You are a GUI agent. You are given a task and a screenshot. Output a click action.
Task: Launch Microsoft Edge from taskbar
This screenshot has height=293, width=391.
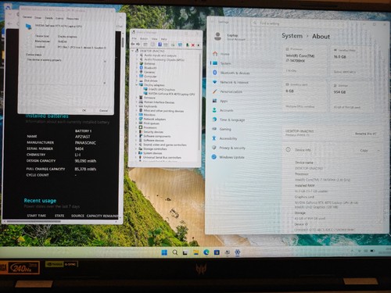pyautogui.click(x=206, y=252)
